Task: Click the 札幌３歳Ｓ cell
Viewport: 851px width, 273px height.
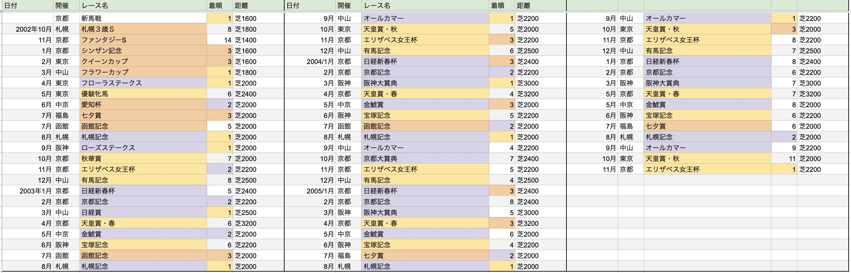Action: pos(143,29)
